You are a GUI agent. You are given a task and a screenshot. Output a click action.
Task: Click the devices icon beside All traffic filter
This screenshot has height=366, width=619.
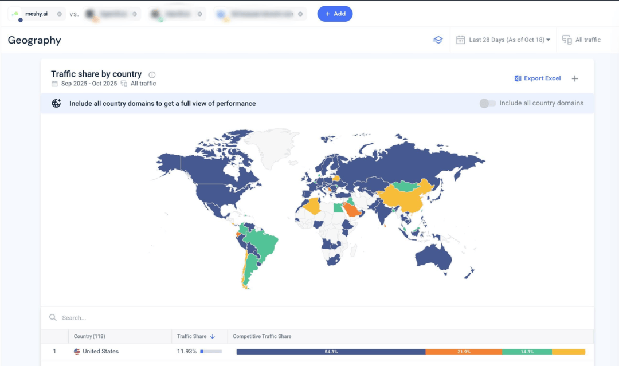point(566,40)
